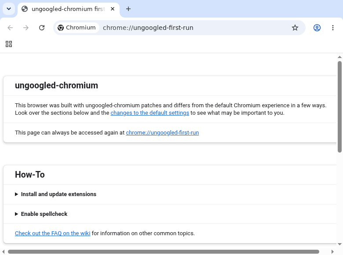View site information via Chromium chip
This screenshot has height=255, width=343.
[x=77, y=28]
